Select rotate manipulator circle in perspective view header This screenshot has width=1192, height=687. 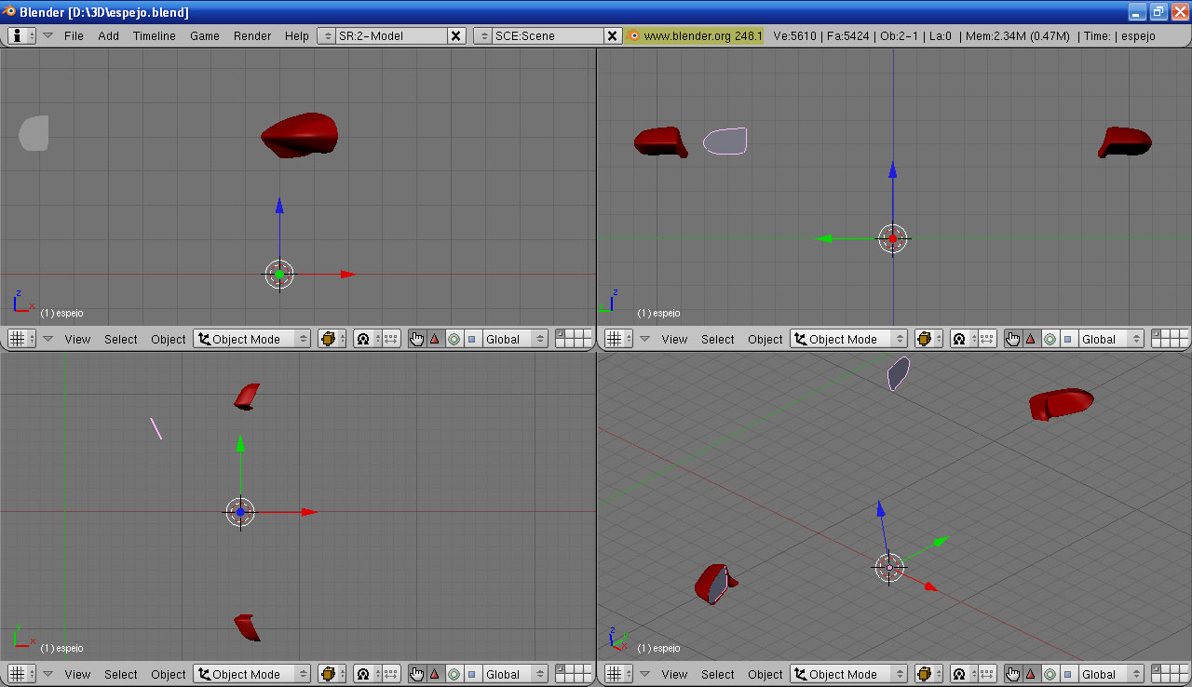pos(1050,674)
